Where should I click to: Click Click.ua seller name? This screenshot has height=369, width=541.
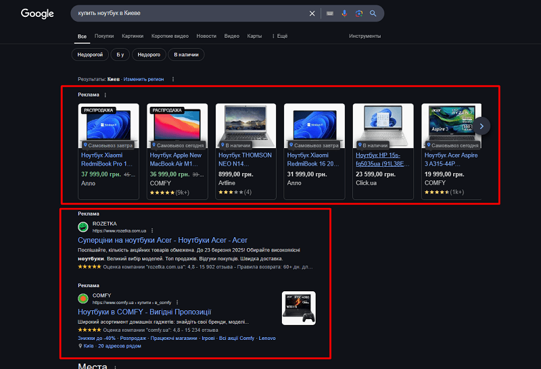[x=366, y=183]
